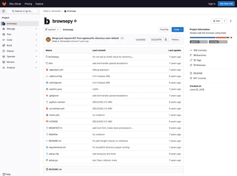
Task: Click the setup.py python icon
Action: pyautogui.click(x=47, y=160)
